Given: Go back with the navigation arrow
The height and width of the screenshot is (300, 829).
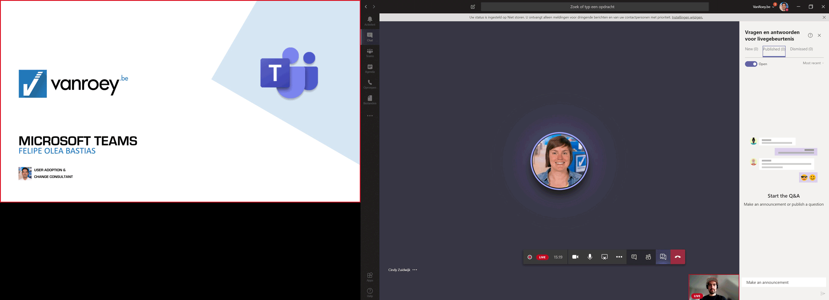Looking at the screenshot, I should [x=366, y=7].
